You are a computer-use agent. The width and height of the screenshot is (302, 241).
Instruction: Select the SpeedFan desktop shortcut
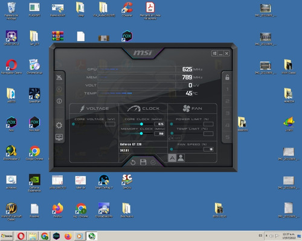click(34, 96)
